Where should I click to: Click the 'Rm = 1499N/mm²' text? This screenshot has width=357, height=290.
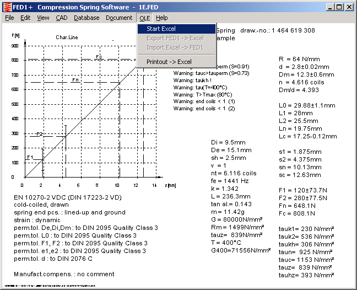237,227
